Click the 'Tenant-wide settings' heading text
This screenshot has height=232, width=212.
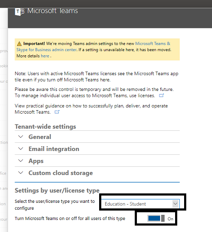45,127
